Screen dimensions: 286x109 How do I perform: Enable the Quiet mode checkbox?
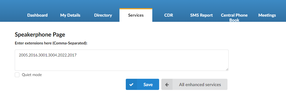(x=17, y=75)
